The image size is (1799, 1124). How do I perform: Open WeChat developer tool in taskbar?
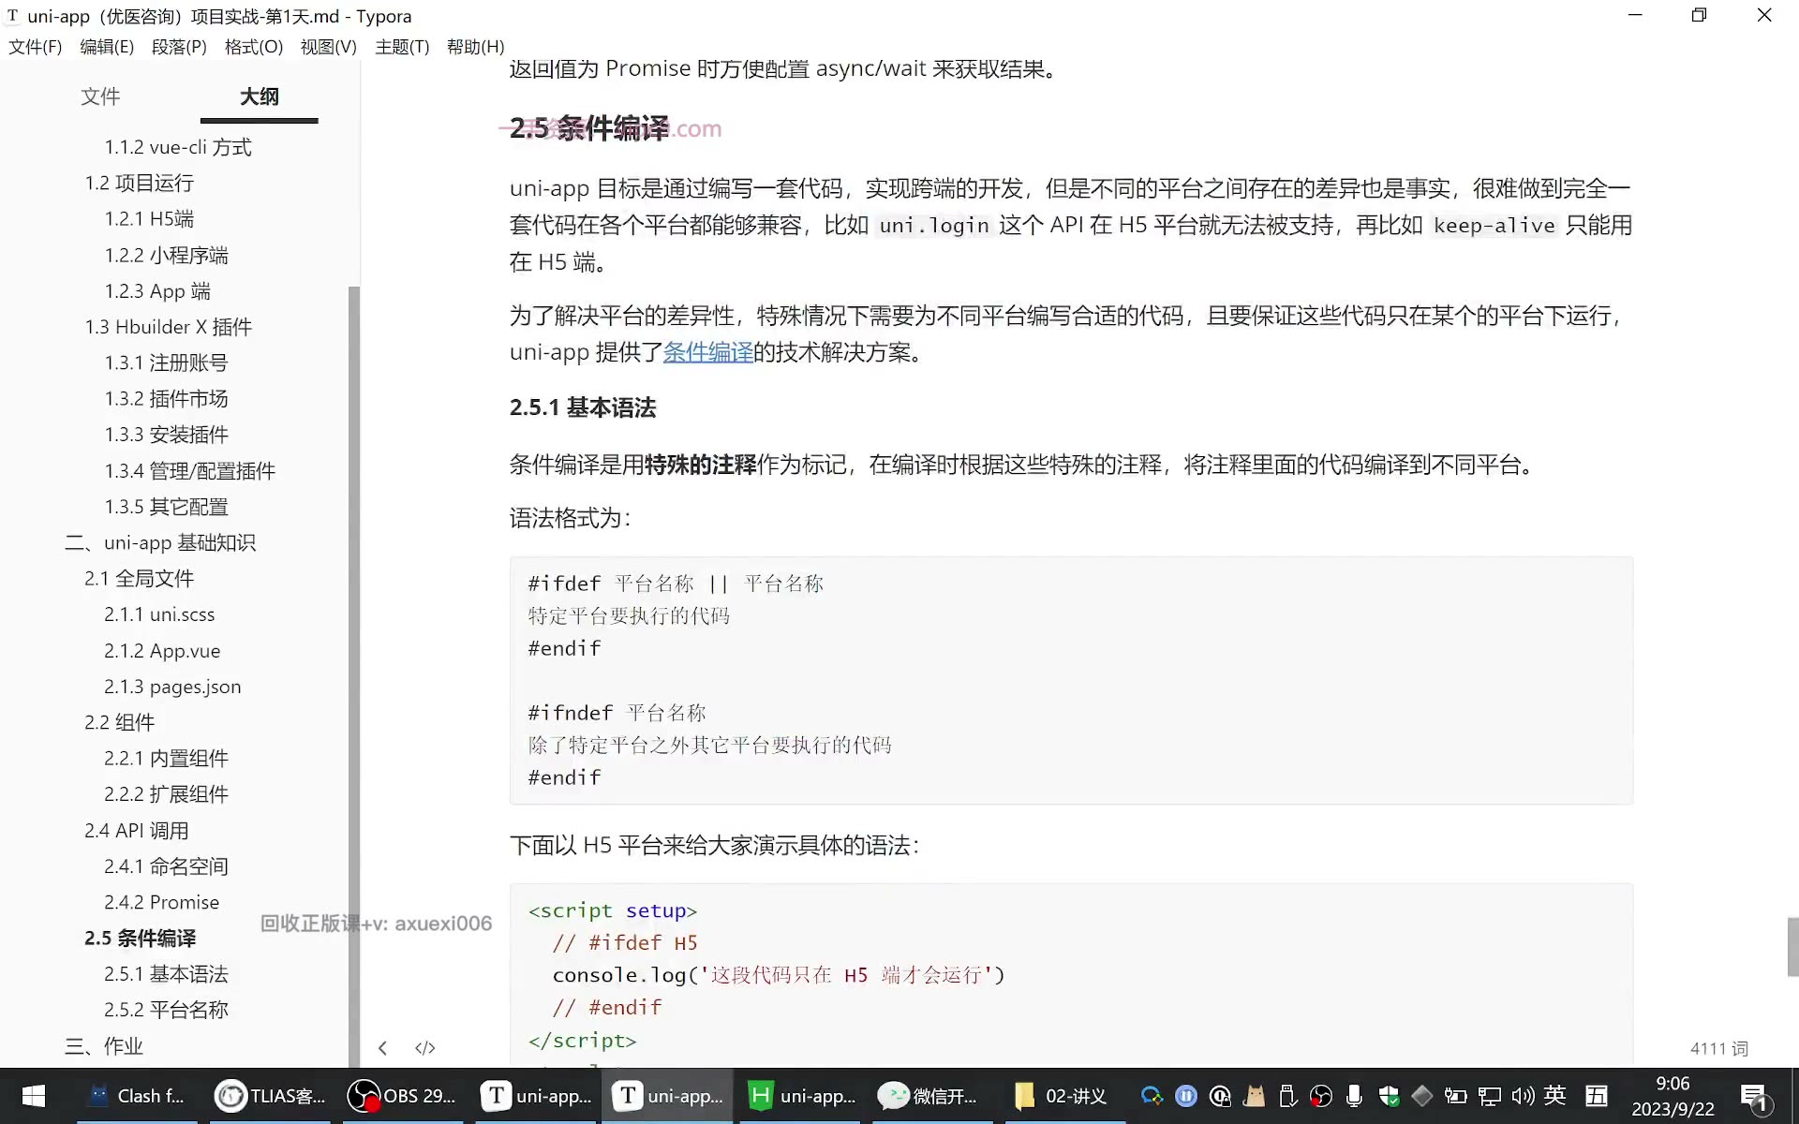click(x=929, y=1096)
